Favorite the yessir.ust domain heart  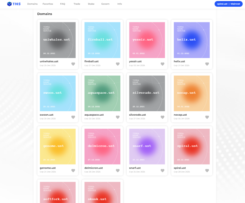coord(163,64)
